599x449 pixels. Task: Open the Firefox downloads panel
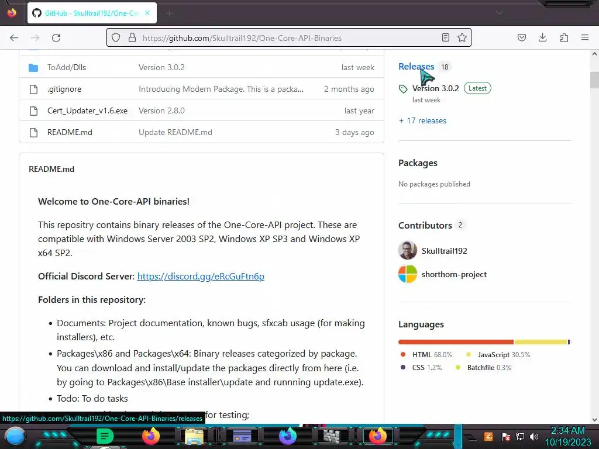tap(542, 37)
